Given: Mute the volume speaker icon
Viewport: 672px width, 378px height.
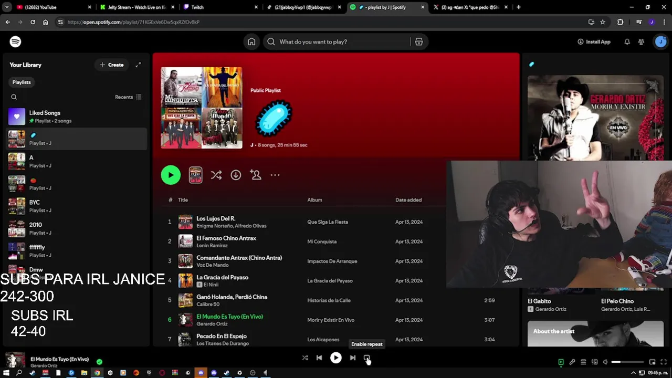Looking at the screenshot, I should 605,362.
